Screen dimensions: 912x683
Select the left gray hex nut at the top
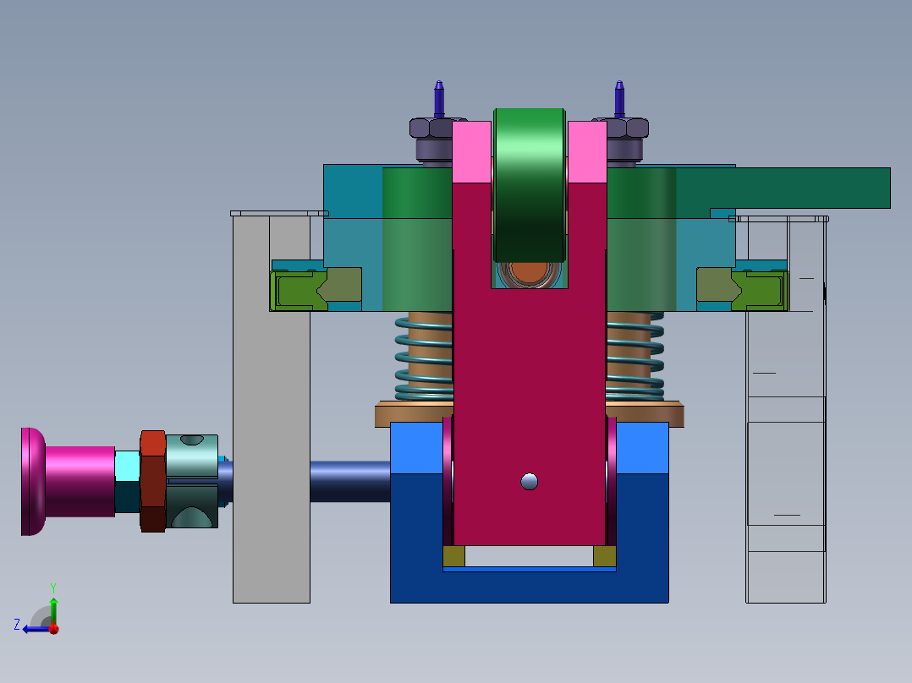tap(431, 128)
